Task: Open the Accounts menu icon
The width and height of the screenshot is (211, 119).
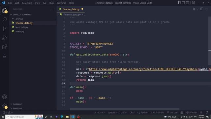Action: click(5, 97)
